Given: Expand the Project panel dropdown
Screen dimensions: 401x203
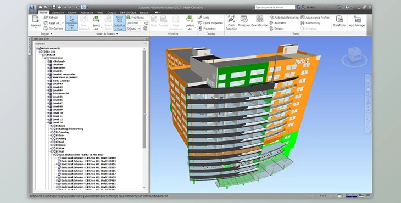Looking at the screenshot, I should tap(46, 33).
